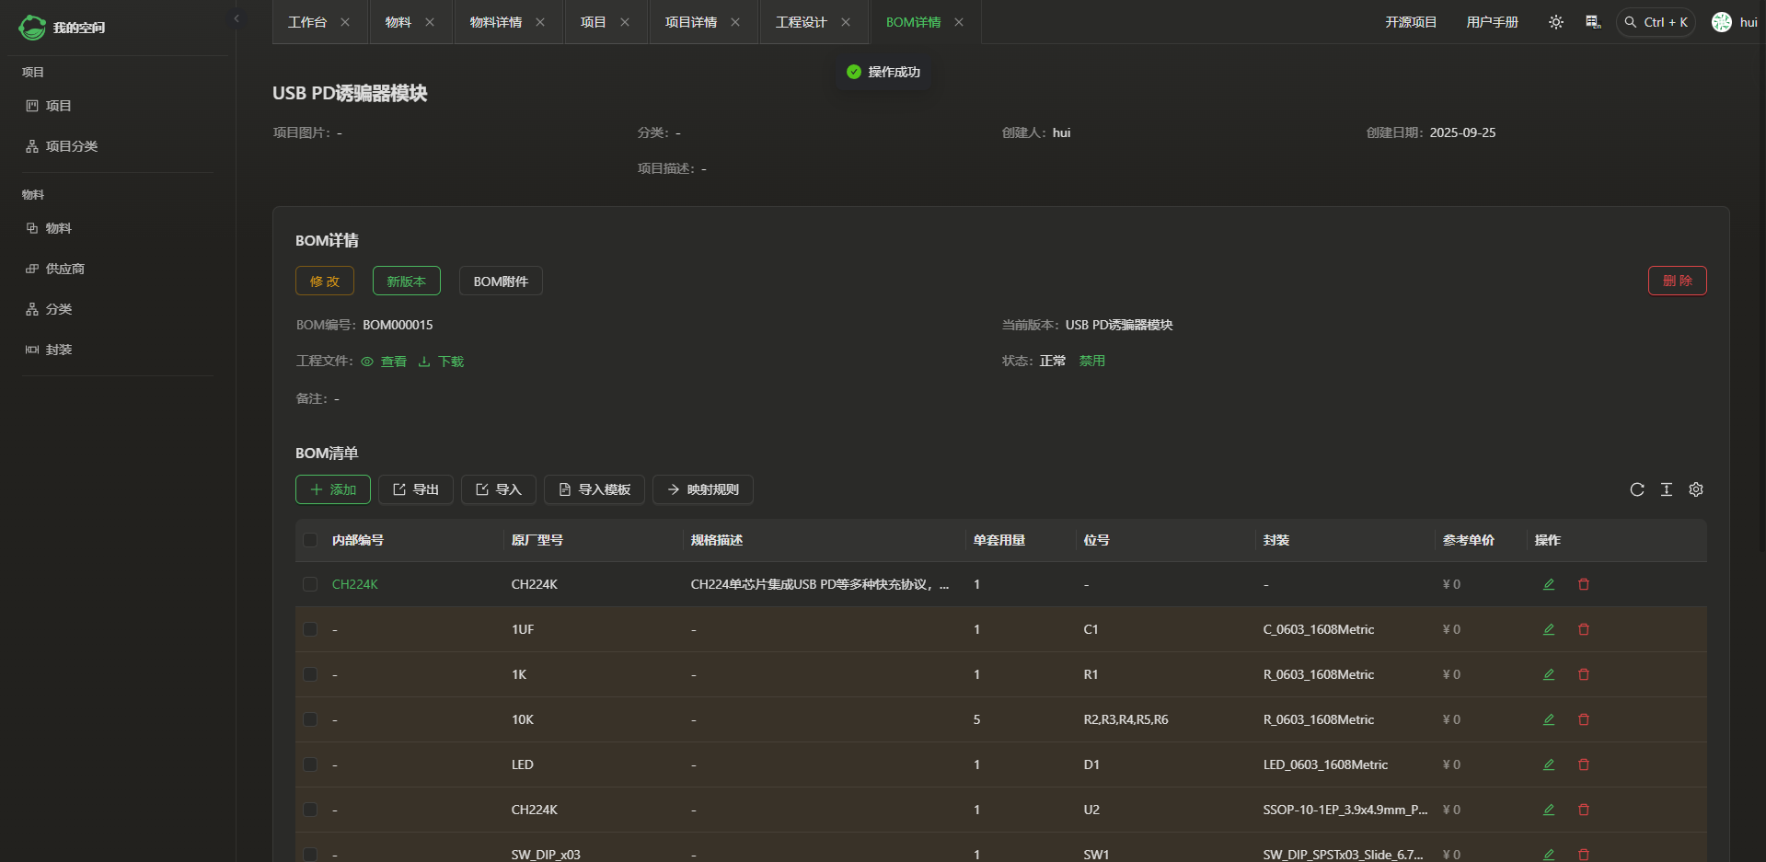This screenshot has width=1766, height=862.
Task: Click the refresh icon above BOM table
Action: 1636,489
